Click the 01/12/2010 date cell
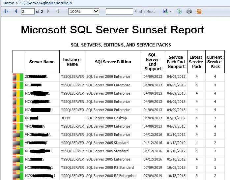The height and width of the screenshot is (180, 230). click(176, 143)
